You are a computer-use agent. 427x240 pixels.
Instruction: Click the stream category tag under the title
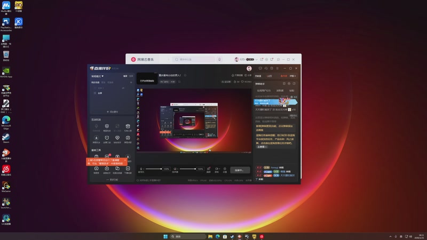168,82
